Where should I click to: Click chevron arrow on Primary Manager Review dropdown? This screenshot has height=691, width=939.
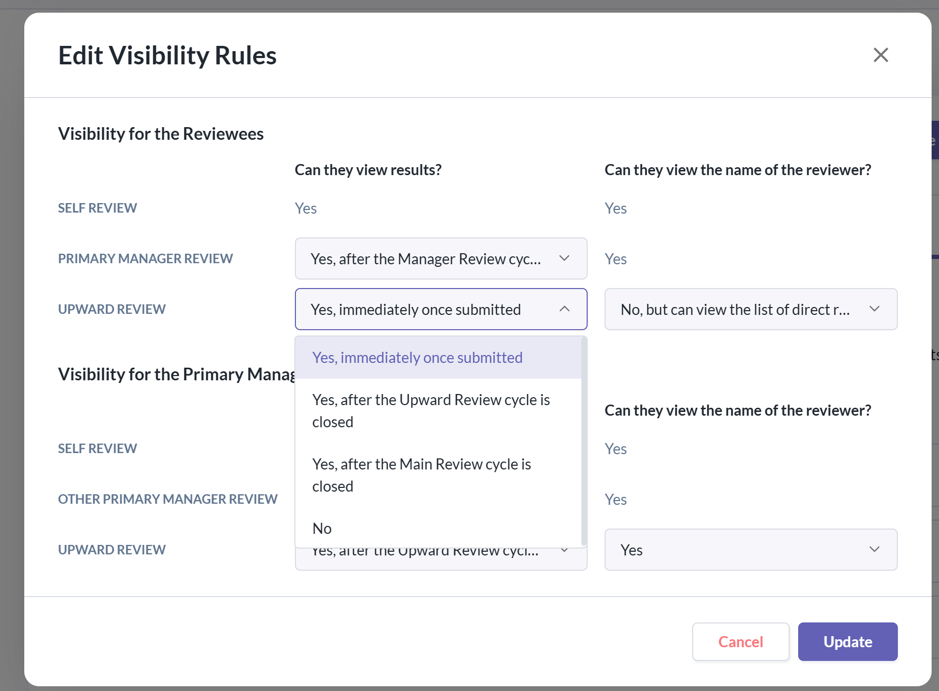[564, 258]
